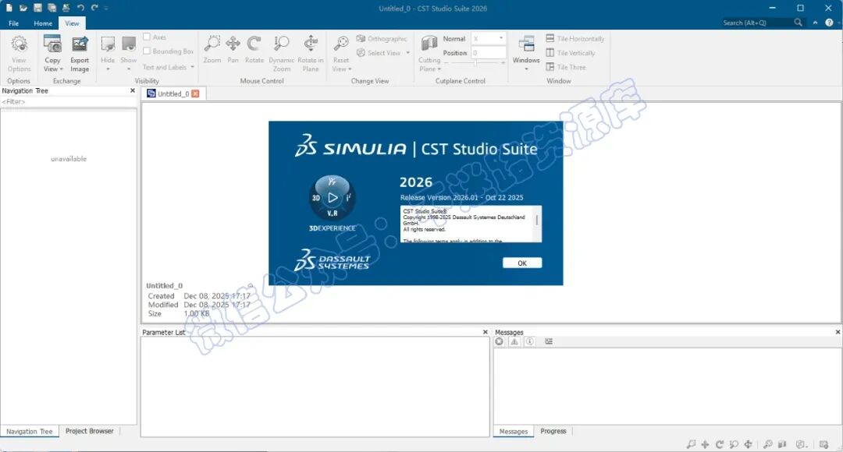Select the Untitled_0 document tab
Screen dimensions: 843x452
[173, 94]
